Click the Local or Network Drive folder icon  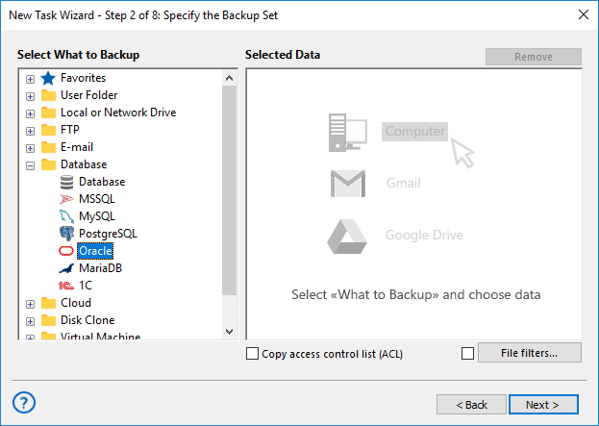[48, 113]
